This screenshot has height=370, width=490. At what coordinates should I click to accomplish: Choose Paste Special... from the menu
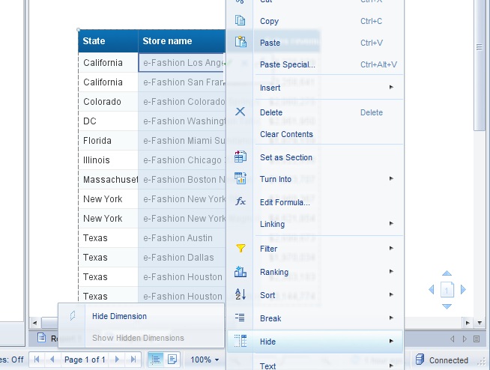315,64
